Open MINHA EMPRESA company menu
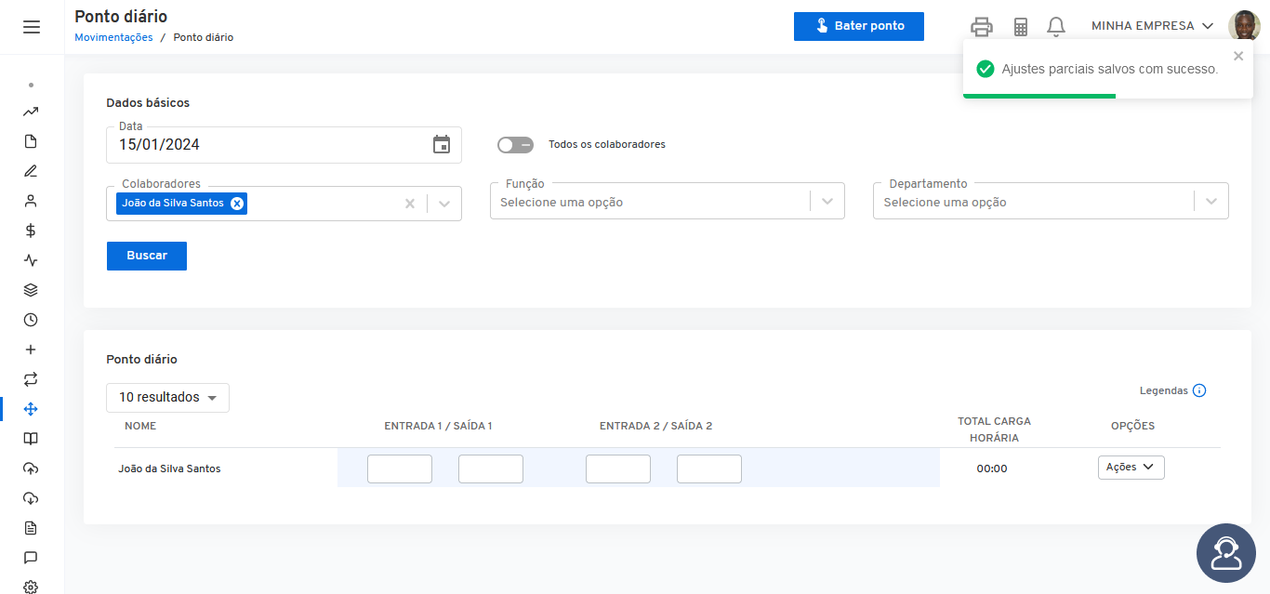The width and height of the screenshot is (1270, 594). point(1153,26)
